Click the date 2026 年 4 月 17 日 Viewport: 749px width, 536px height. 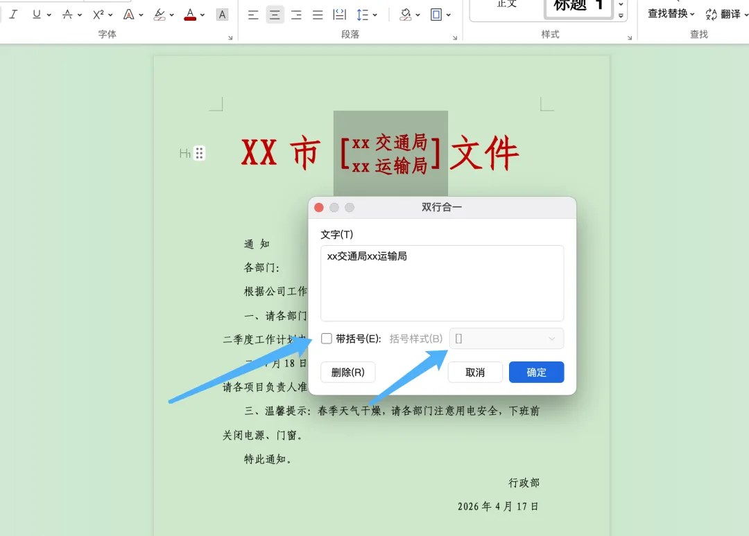498,506
